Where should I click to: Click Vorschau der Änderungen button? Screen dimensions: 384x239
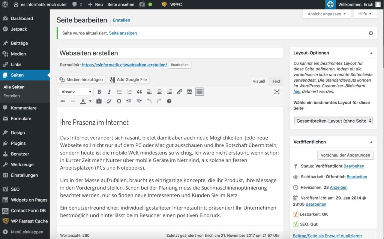coord(345,155)
